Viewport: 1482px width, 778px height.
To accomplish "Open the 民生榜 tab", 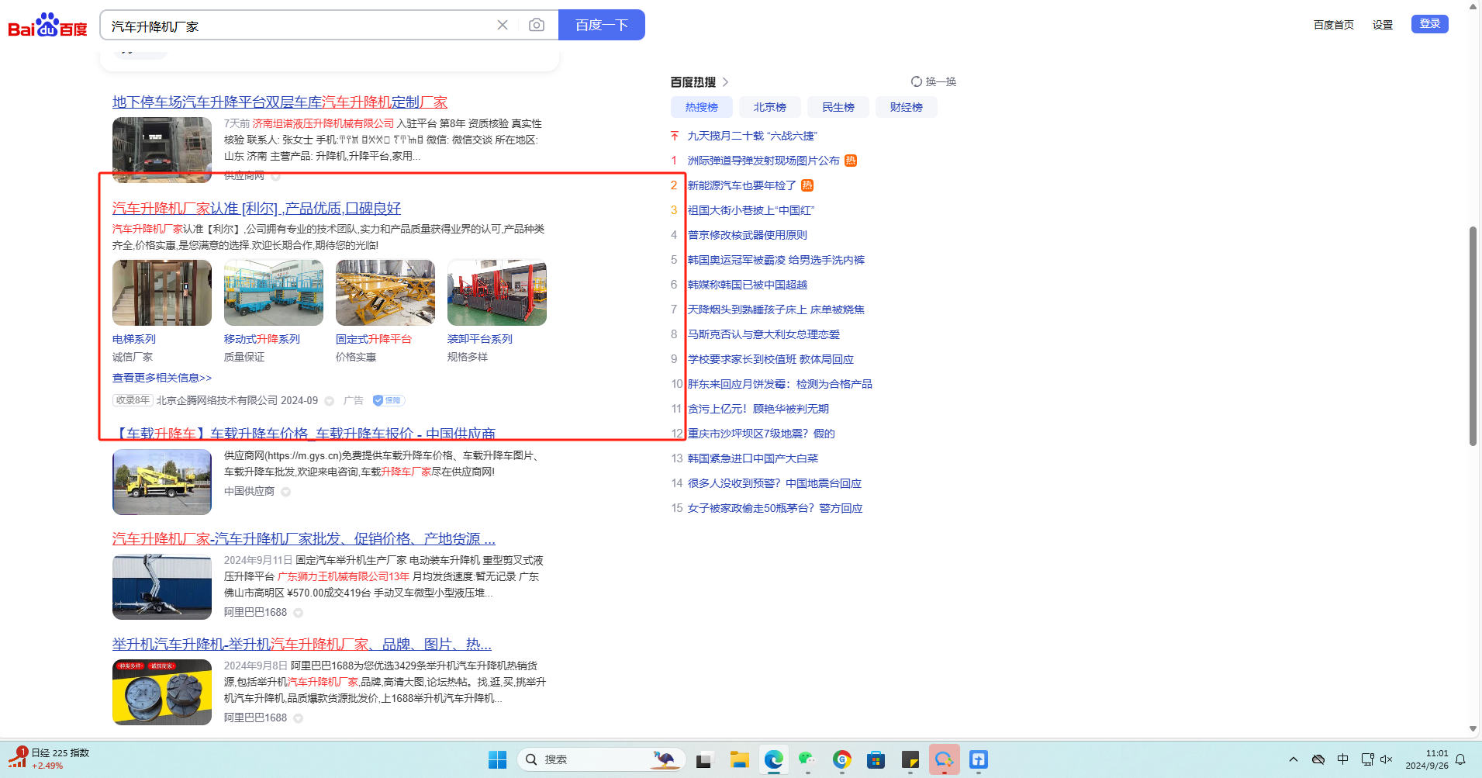I will pos(838,107).
